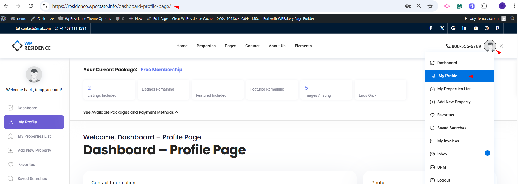Collapse See Available Packages and Payment Methods
The image size is (518, 184).
click(x=131, y=112)
